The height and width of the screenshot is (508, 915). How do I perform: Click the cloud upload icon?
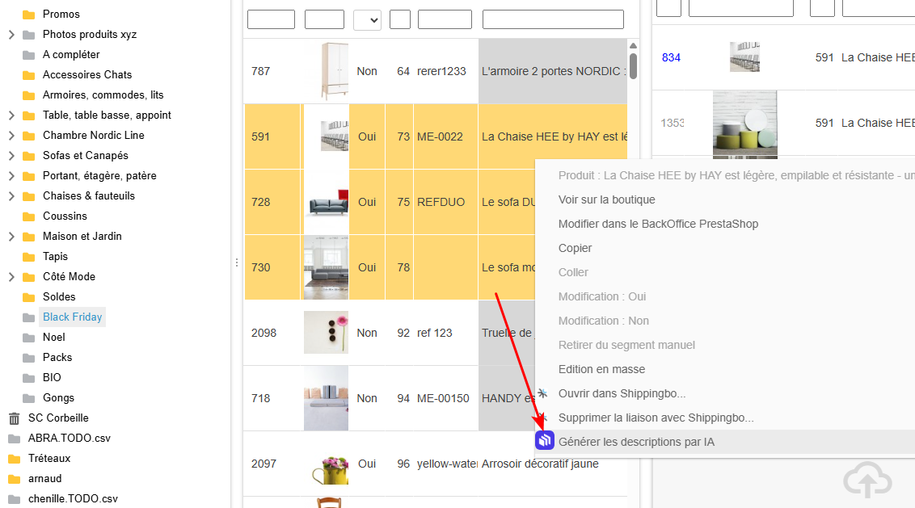[x=867, y=481]
